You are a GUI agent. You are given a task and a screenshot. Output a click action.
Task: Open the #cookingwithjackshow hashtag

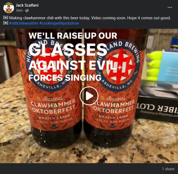(59, 23)
